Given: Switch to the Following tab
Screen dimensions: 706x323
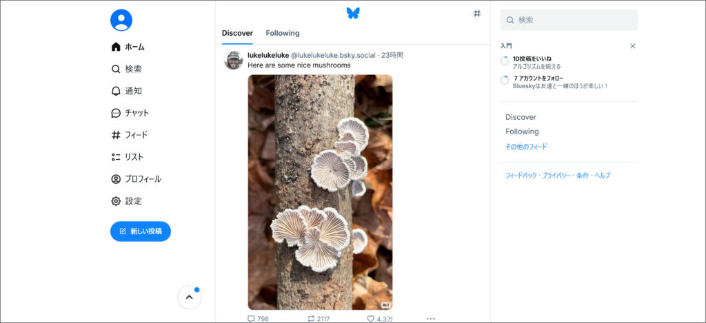Looking at the screenshot, I should [x=283, y=33].
